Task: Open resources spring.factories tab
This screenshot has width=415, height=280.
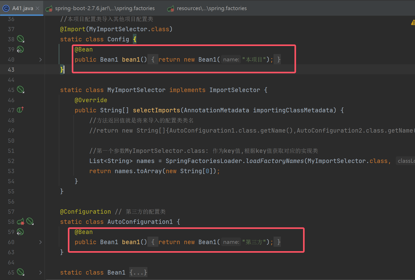Action: pos(207,8)
